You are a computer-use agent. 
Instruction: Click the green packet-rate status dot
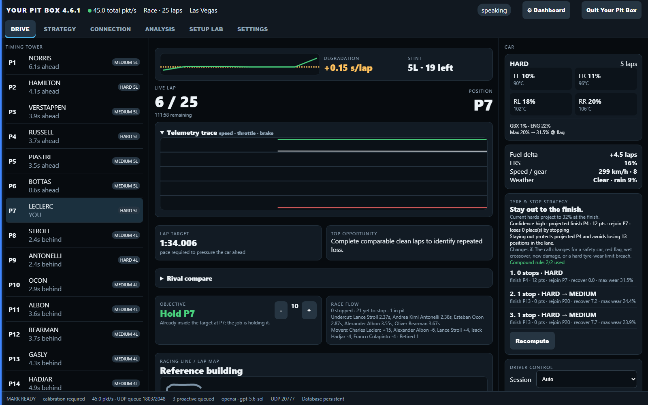click(90, 11)
